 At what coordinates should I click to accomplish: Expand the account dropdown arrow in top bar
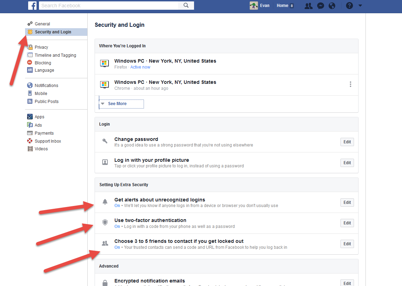click(x=360, y=5)
